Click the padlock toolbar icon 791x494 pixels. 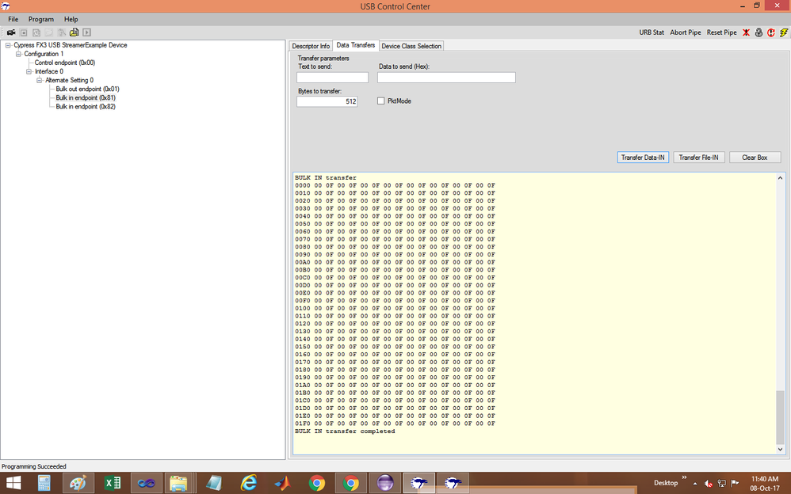759,32
